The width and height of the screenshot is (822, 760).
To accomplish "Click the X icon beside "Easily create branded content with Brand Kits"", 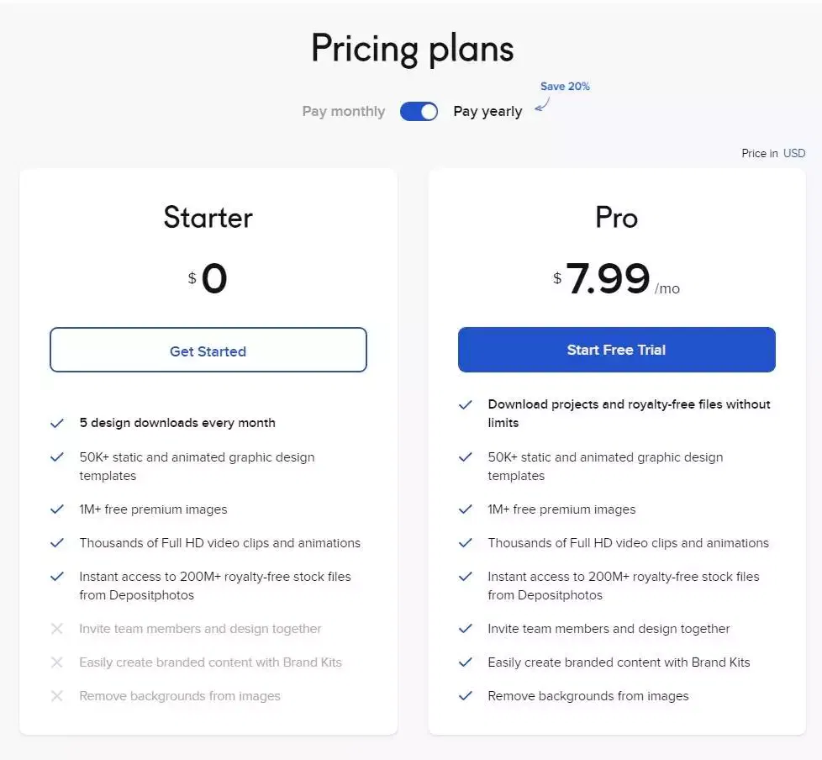I will pos(57,662).
